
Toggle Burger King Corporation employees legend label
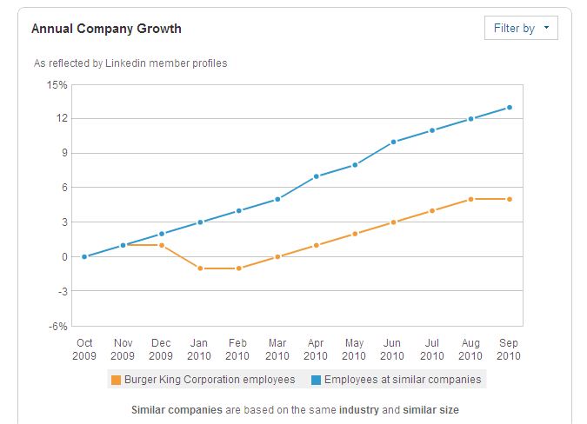210,380
